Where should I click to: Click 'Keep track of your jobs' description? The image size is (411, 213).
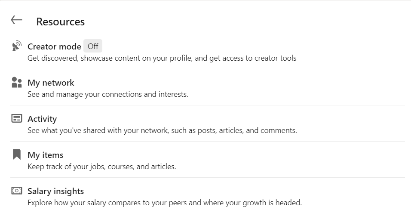pos(101,167)
